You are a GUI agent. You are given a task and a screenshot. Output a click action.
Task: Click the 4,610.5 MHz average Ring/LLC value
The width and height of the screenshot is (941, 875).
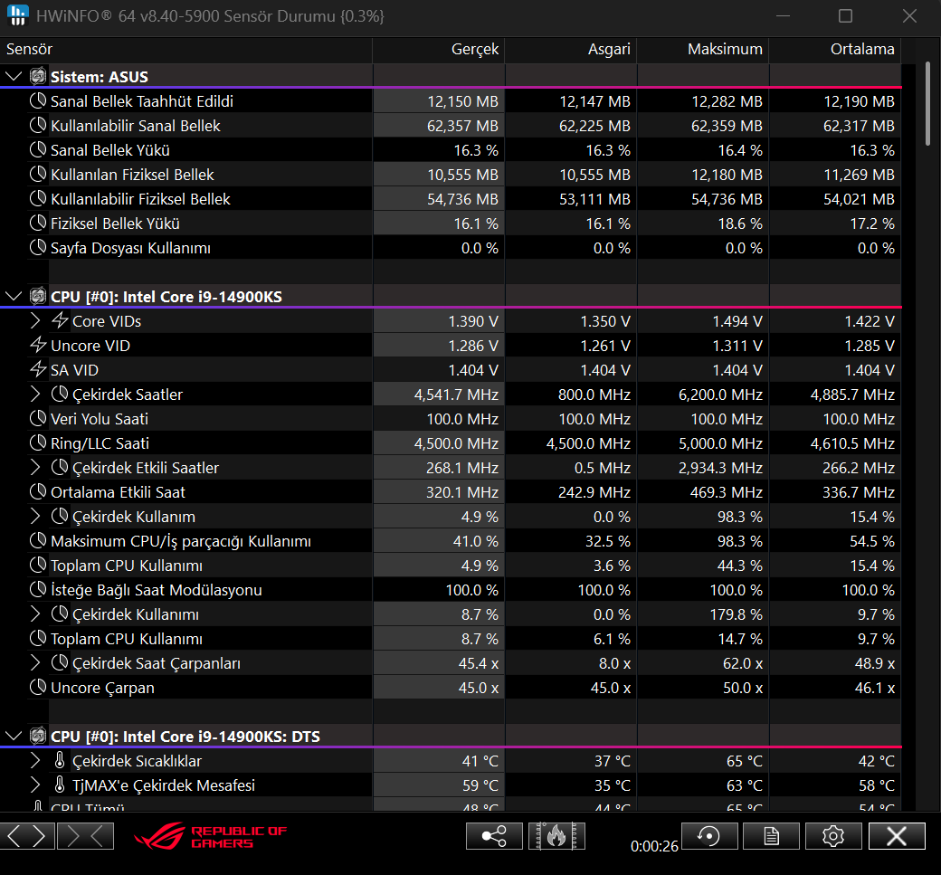click(x=852, y=443)
